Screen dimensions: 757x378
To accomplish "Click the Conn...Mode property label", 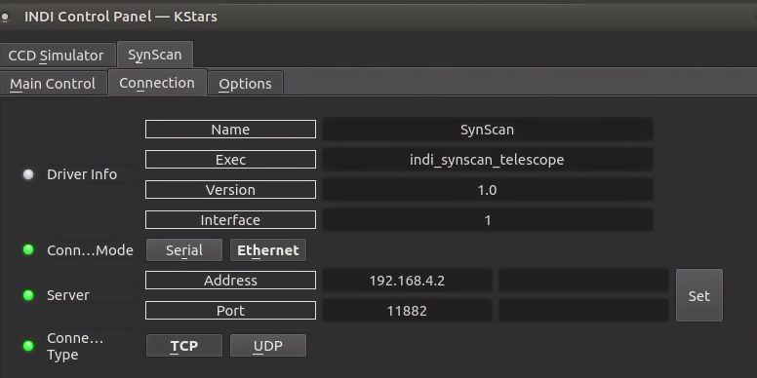I will tap(90, 250).
